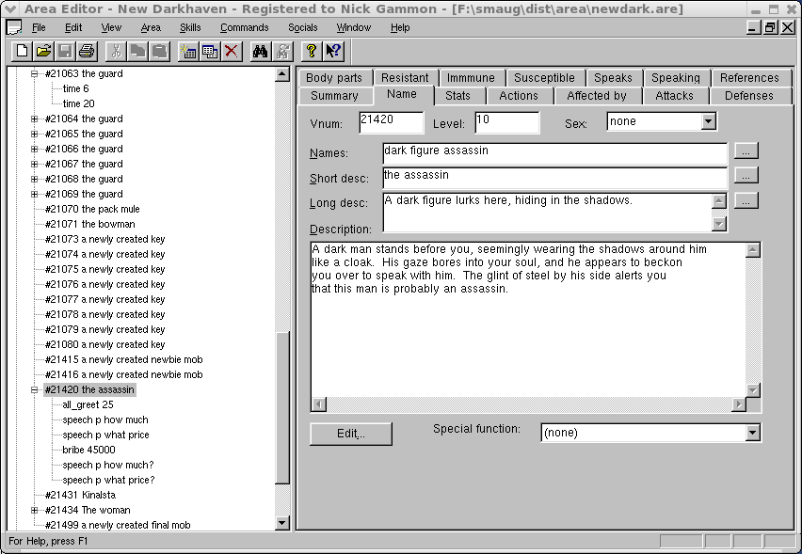Screen dimensions: 802x554
Task: Switch to the Resistant tab
Action: coord(405,78)
